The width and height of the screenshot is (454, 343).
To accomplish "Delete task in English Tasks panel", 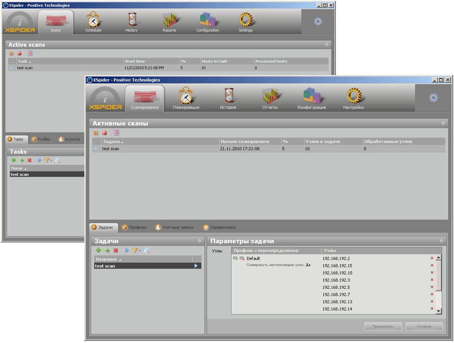I will [x=29, y=160].
